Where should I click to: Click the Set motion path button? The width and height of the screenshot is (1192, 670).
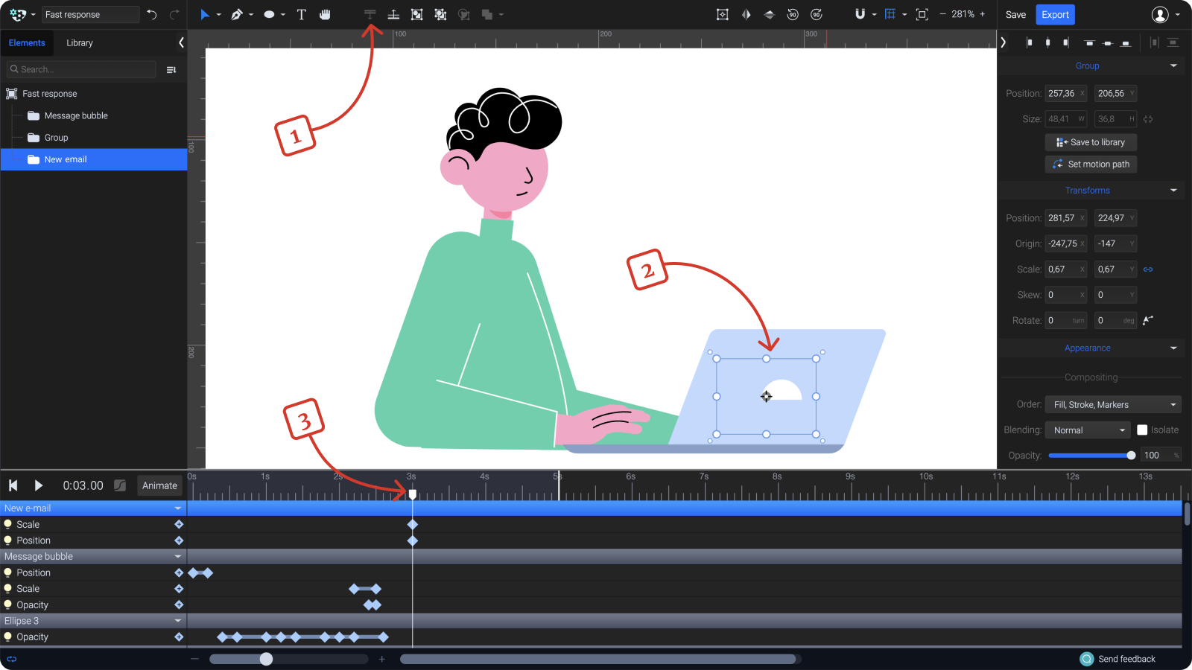(1091, 164)
